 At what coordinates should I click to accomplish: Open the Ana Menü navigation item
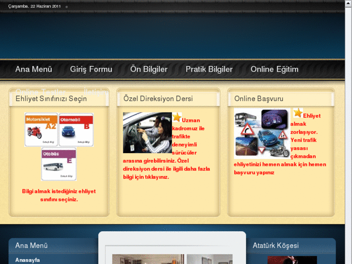point(34,69)
